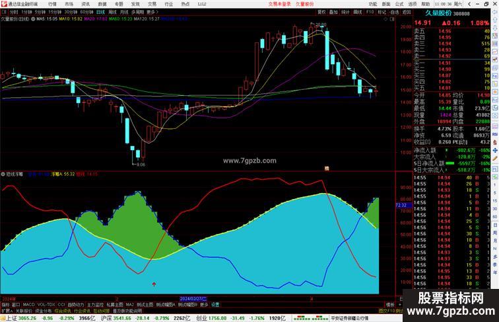Click the 画线 drawing button
This screenshot has height=322, width=499.
coord(358,12)
